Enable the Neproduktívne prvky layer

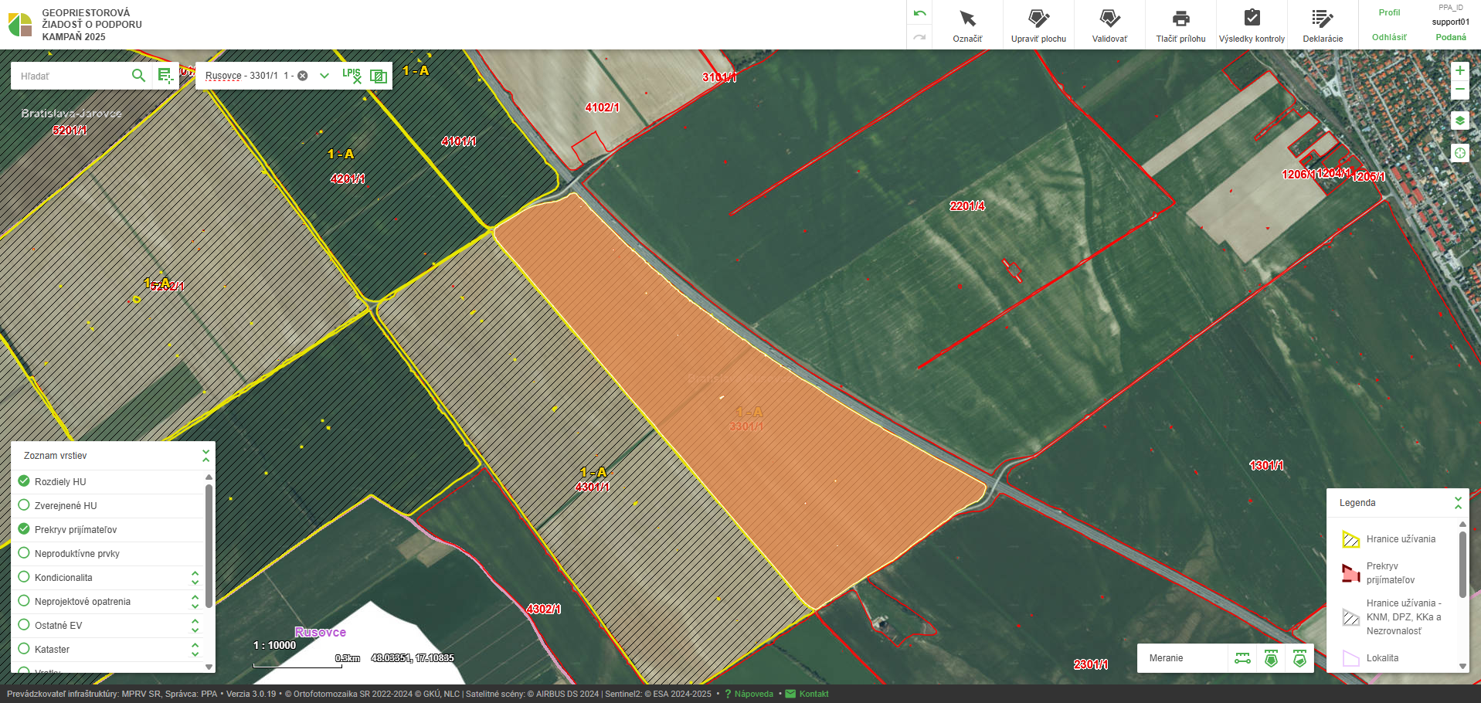[x=24, y=553]
